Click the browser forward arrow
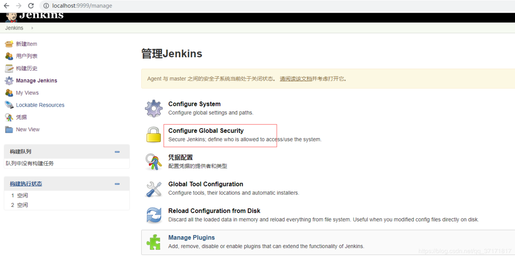Image resolution: width=515 pixels, height=258 pixels. [x=19, y=6]
